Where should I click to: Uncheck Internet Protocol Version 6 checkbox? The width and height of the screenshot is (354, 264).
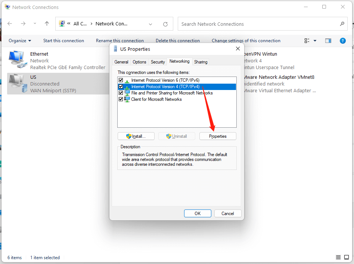pyautogui.click(x=121, y=80)
